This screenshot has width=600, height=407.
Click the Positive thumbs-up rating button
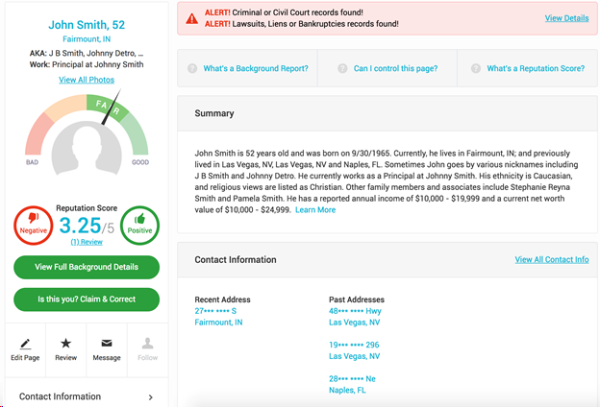click(x=139, y=226)
